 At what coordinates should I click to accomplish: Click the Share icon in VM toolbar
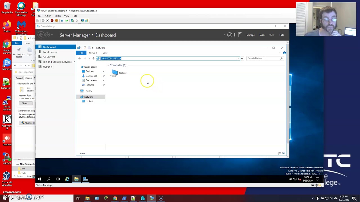click(x=87, y=20)
